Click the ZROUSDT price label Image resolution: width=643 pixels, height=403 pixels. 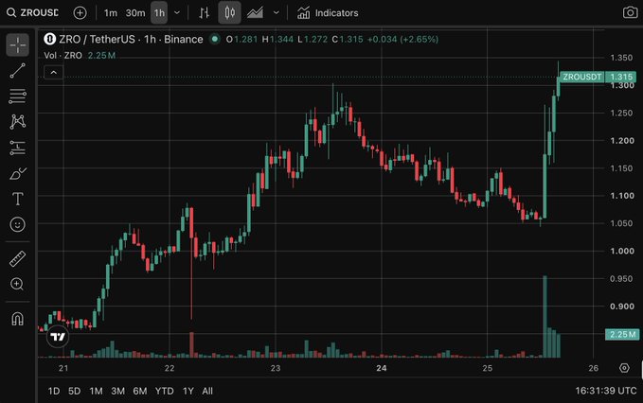[581, 77]
